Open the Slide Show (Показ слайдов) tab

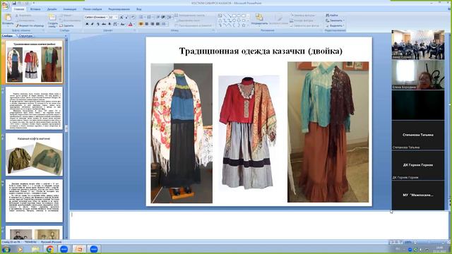coord(93,9)
